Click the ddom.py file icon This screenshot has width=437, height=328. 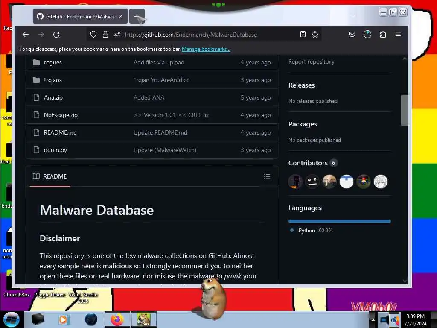click(36, 150)
